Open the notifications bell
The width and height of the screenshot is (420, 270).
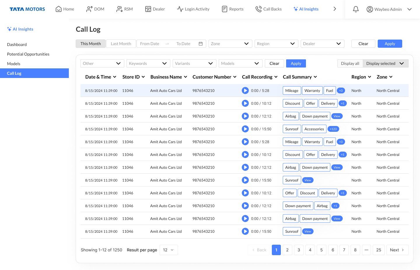tap(356, 9)
